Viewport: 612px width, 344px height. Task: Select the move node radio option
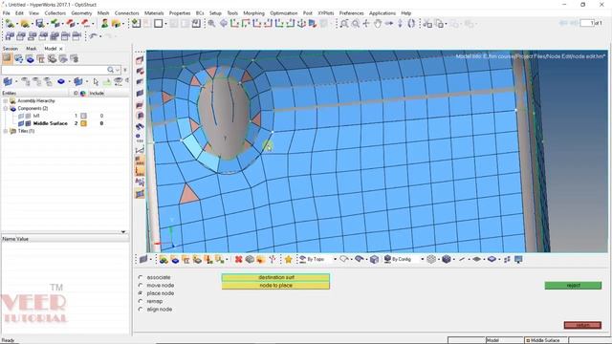141,285
